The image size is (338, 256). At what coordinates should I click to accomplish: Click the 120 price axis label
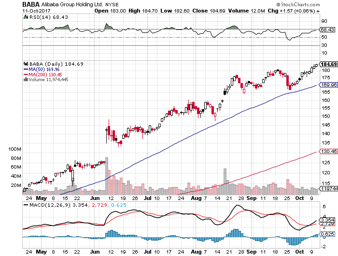pos(326,173)
